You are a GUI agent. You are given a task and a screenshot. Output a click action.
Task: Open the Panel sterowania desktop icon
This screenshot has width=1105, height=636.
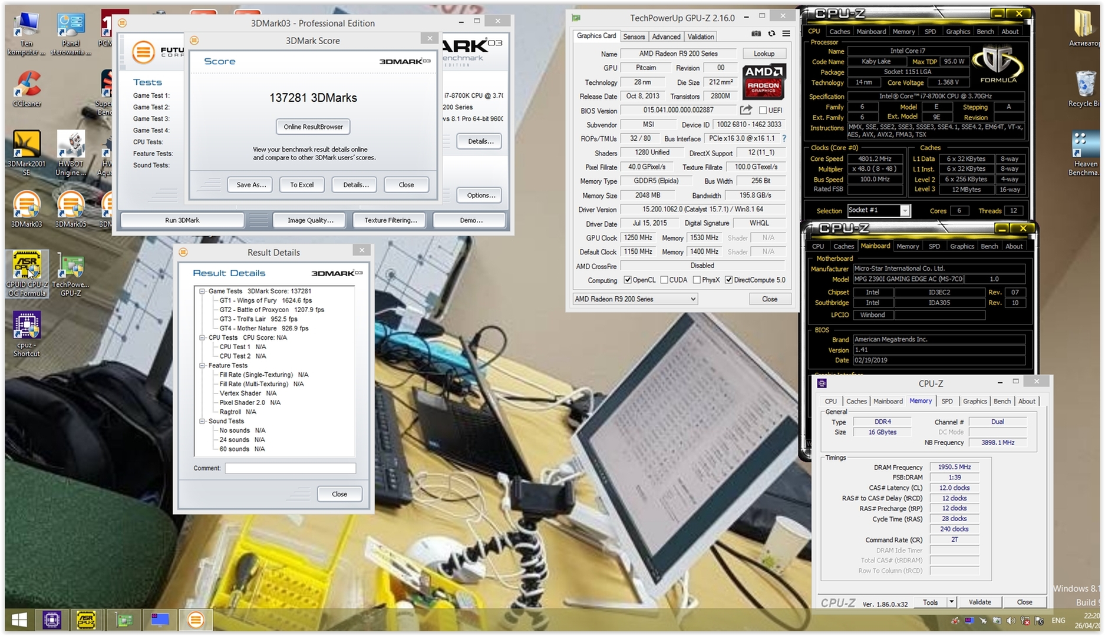(71, 34)
